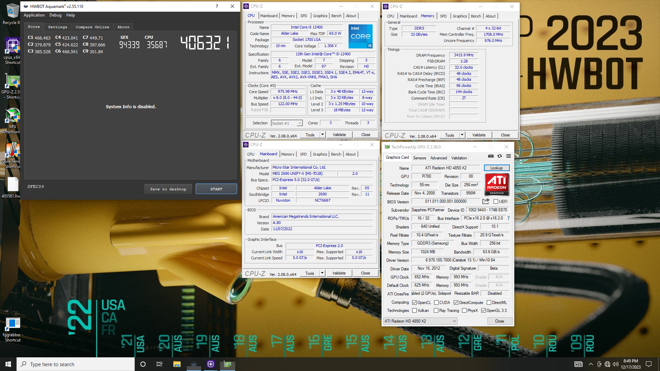Open Task View in taskbar

(x=159, y=364)
